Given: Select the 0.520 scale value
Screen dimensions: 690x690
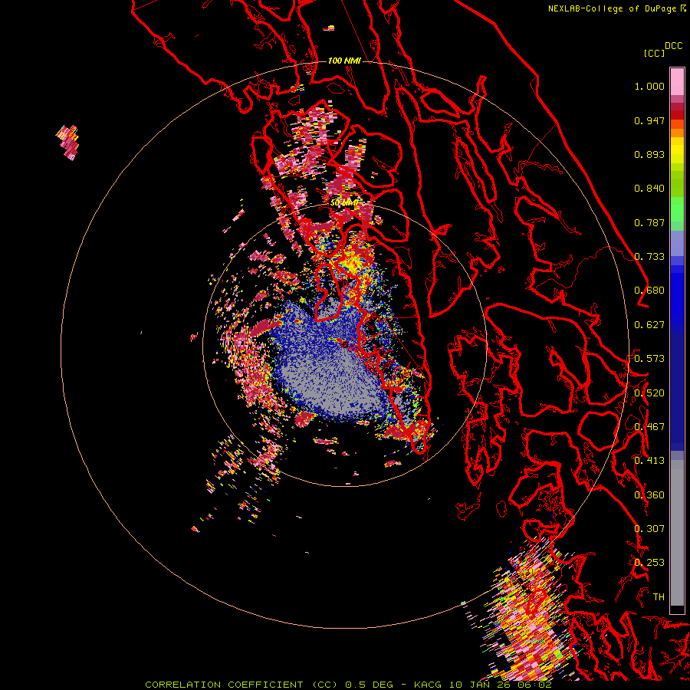Looking at the screenshot, I should pyautogui.click(x=649, y=393).
